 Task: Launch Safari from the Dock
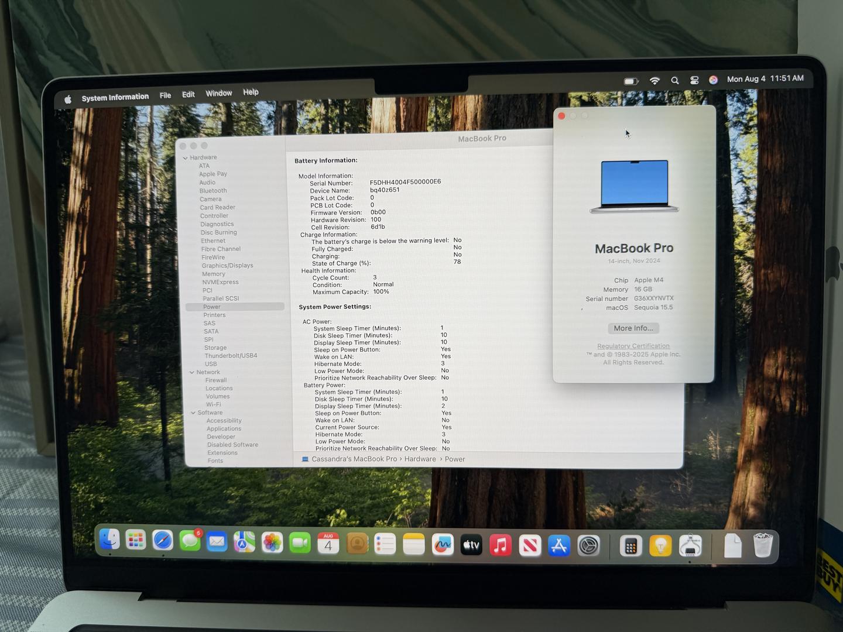(163, 541)
